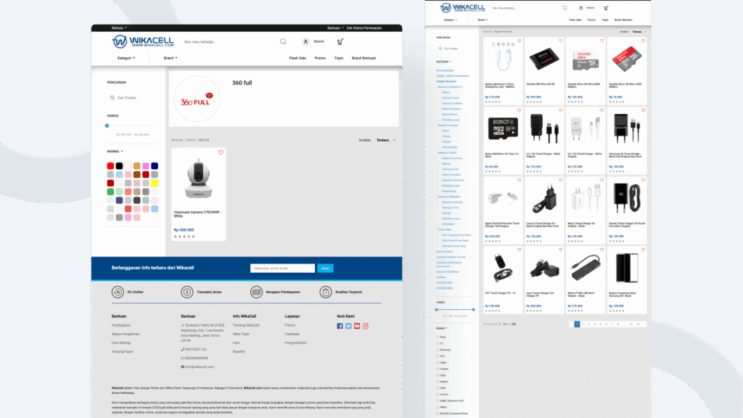Open Status Pengiriman footer link

pos(126,334)
